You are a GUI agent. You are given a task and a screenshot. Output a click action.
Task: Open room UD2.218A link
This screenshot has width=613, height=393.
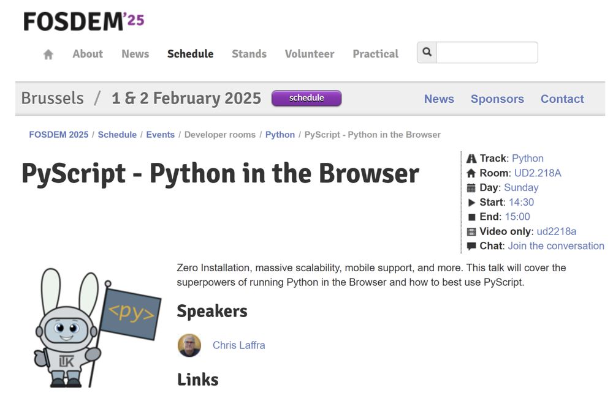538,173
